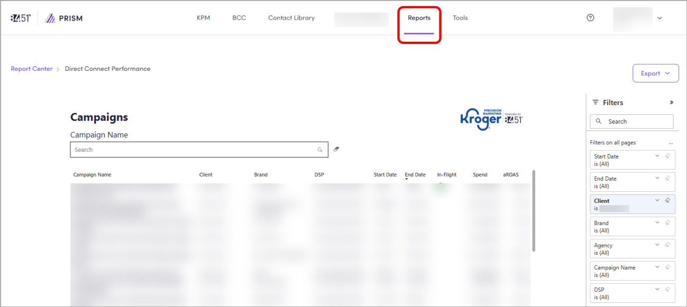Clear the Client filter eraser icon
This screenshot has height=307, width=687.
[x=667, y=200]
